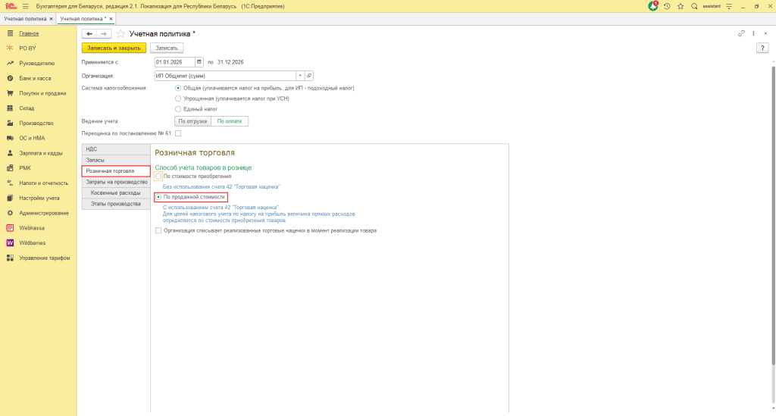
Task: Click the copy link chain icon
Action: coord(741,34)
